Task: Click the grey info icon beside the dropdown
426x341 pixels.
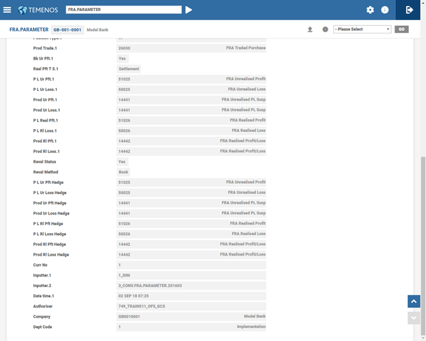Action: click(325, 29)
